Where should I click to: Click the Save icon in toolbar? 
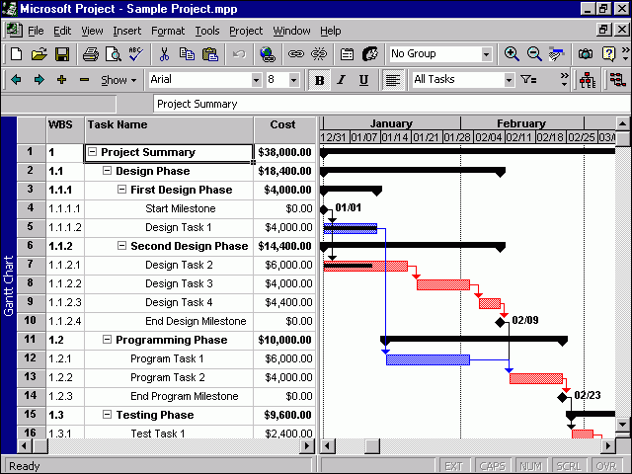[x=61, y=54]
